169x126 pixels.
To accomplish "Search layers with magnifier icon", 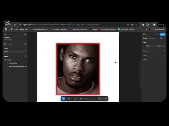I will [25, 44].
